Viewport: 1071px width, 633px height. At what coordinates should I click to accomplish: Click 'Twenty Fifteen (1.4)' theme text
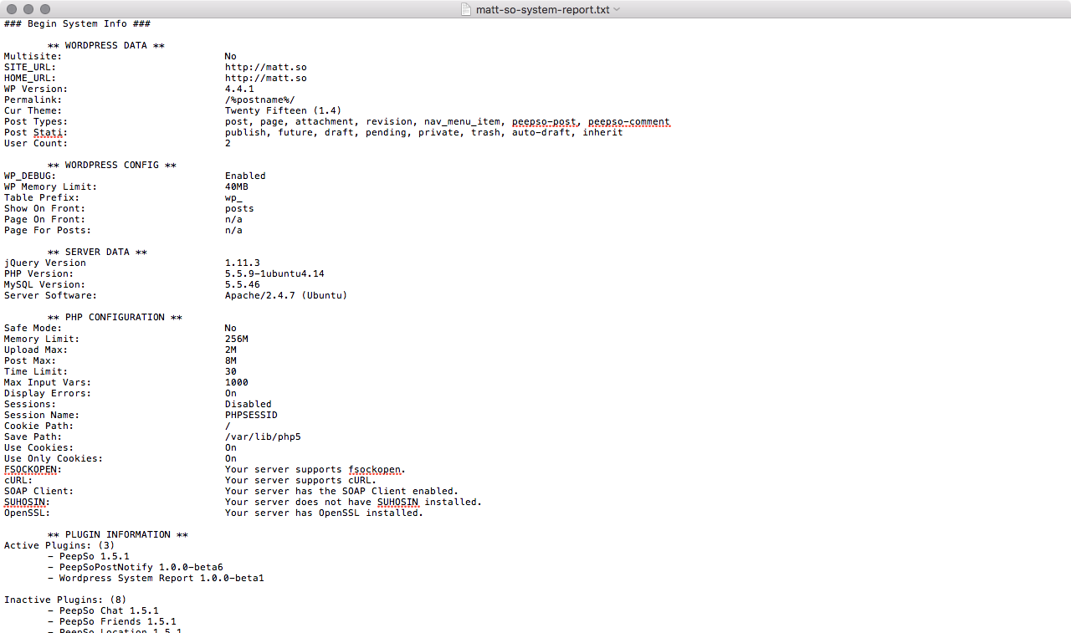[284, 110]
